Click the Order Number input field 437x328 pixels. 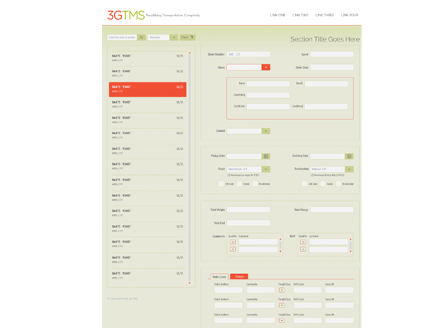point(248,54)
